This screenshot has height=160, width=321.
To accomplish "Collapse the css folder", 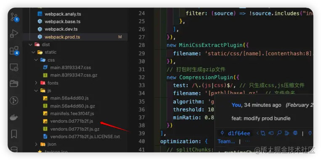I will click(36, 60).
